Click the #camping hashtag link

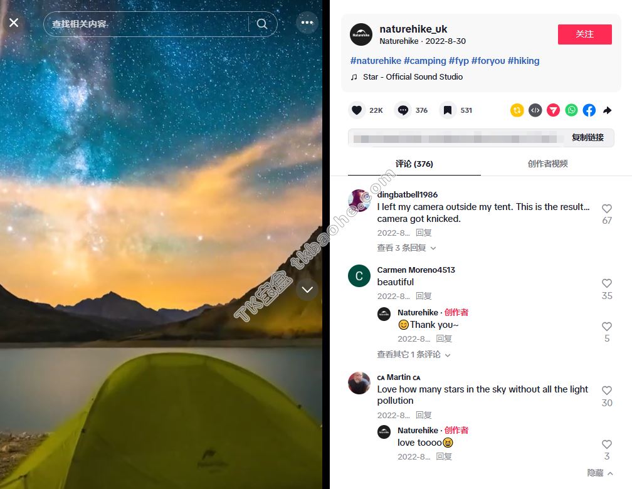coord(425,61)
